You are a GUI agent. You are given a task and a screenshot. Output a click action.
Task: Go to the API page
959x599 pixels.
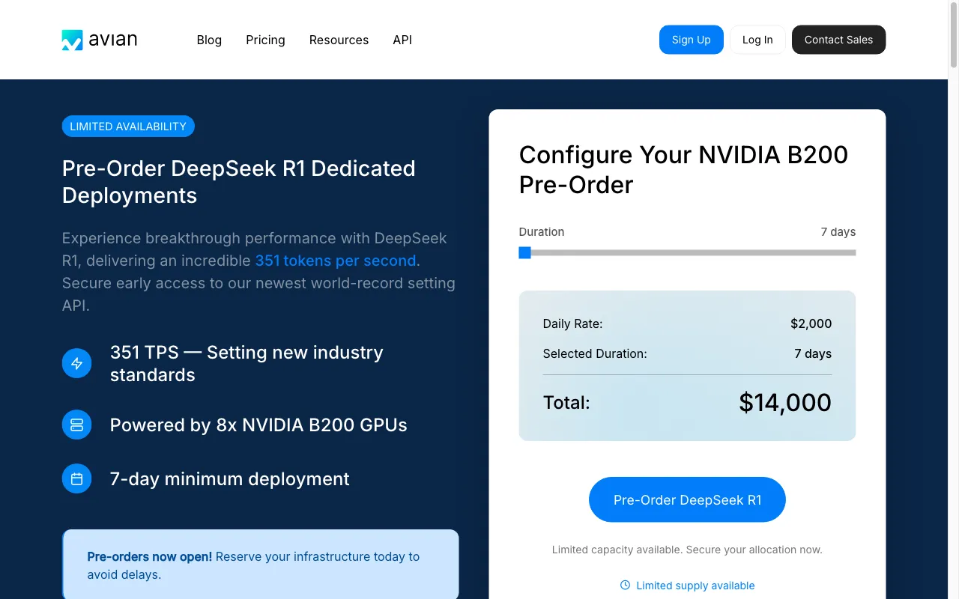tap(402, 40)
